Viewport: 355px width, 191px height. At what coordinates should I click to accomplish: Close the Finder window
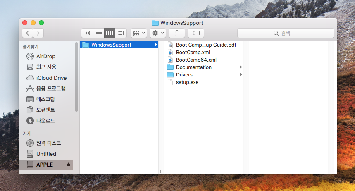(25, 23)
